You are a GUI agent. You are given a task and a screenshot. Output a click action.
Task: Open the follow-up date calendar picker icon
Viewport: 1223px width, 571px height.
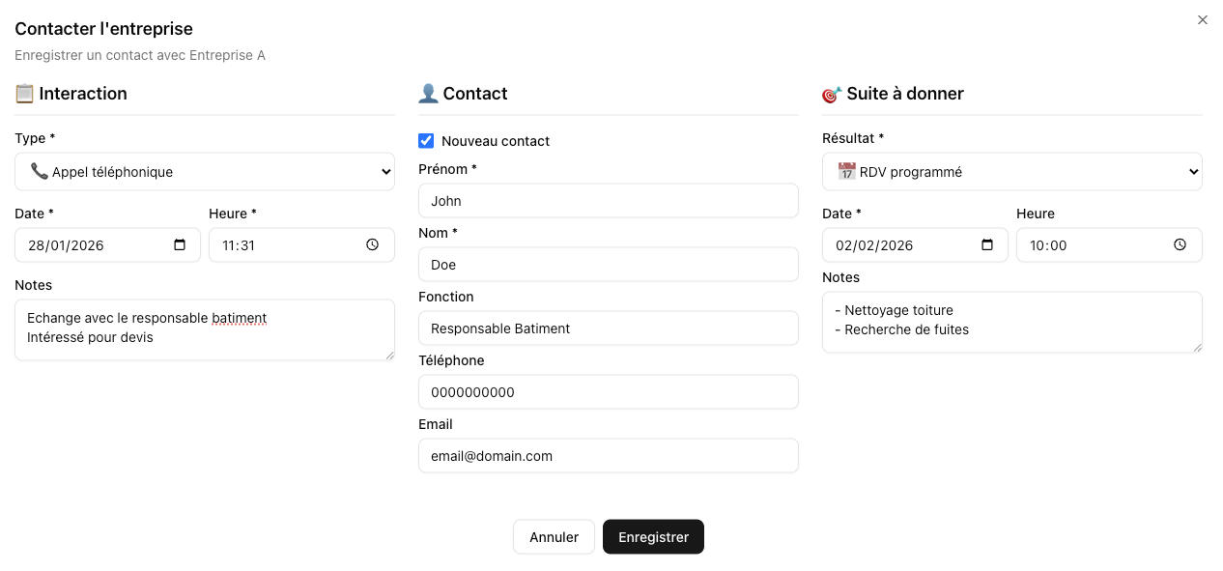[x=987, y=245]
